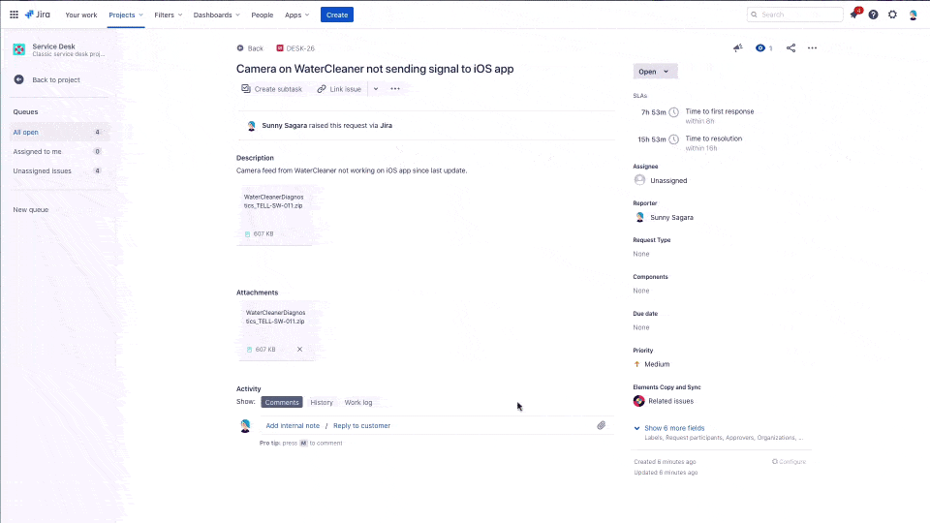Open the Filters dropdown menu
This screenshot has height=523, width=930.
click(x=168, y=15)
